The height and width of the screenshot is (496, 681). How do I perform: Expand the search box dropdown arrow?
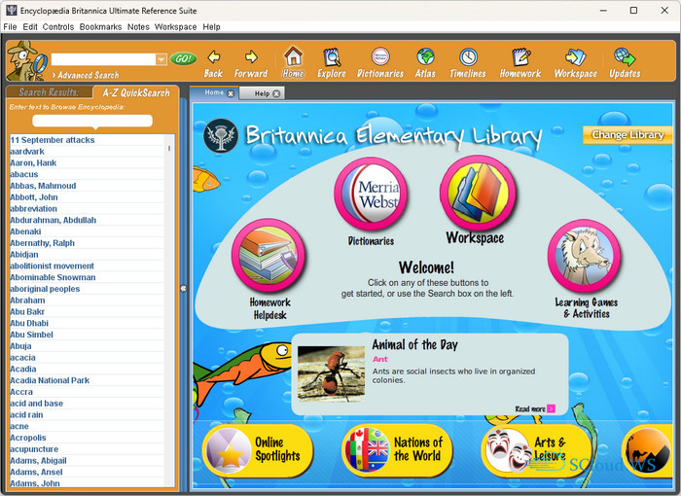click(x=161, y=59)
